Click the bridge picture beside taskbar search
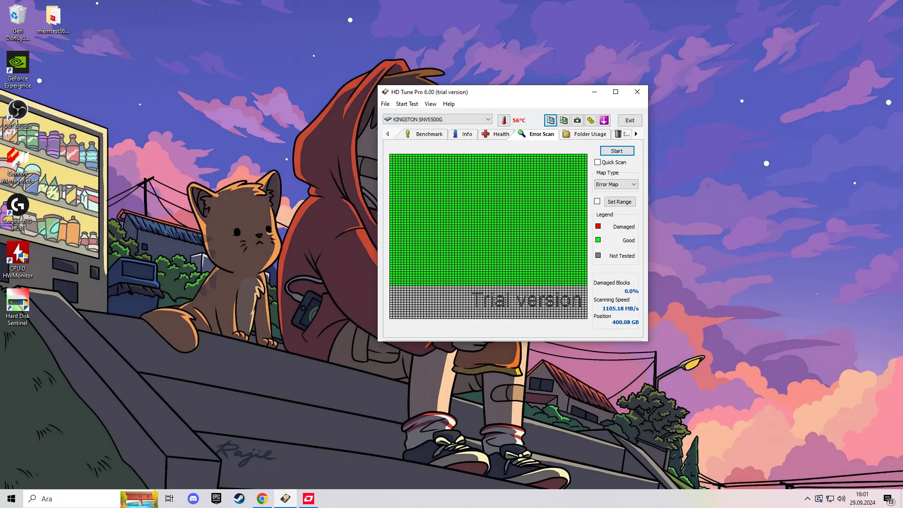903x508 pixels. point(139,499)
